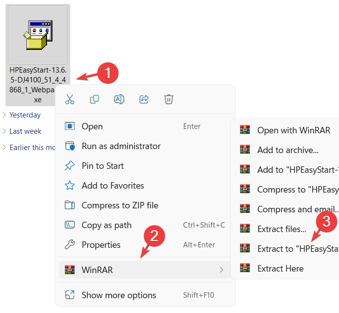The width and height of the screenshot is (339, 313).
Task: Select Compress to "HPEasy..." option
Action: coord(286,190)
